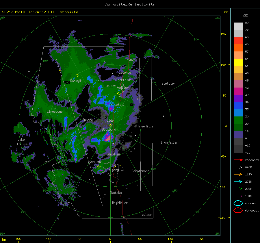Select the white 04DK arrow legend entry
The width and height of the screenshot is (260, 243).
coord(238,167)
